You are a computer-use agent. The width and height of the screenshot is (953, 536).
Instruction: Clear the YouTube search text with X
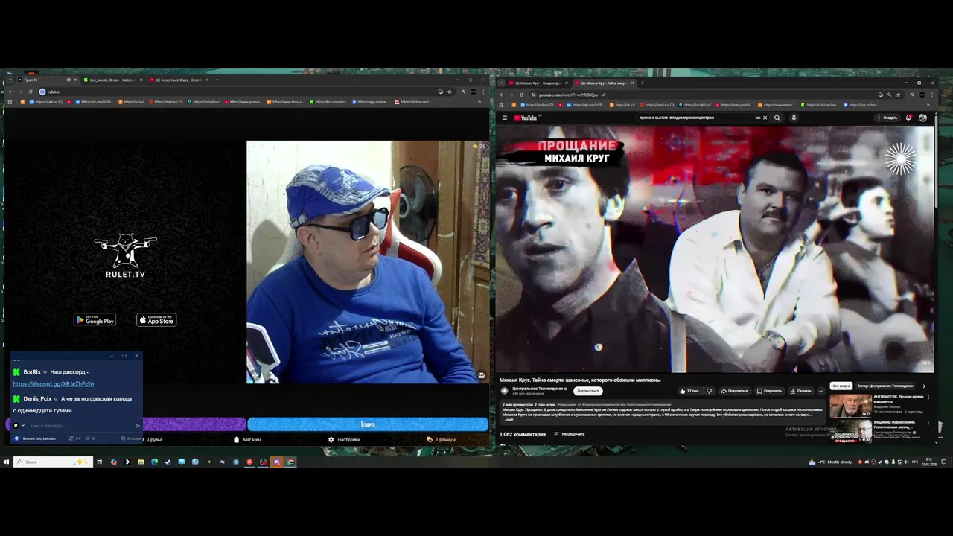[x=765, y=118]
